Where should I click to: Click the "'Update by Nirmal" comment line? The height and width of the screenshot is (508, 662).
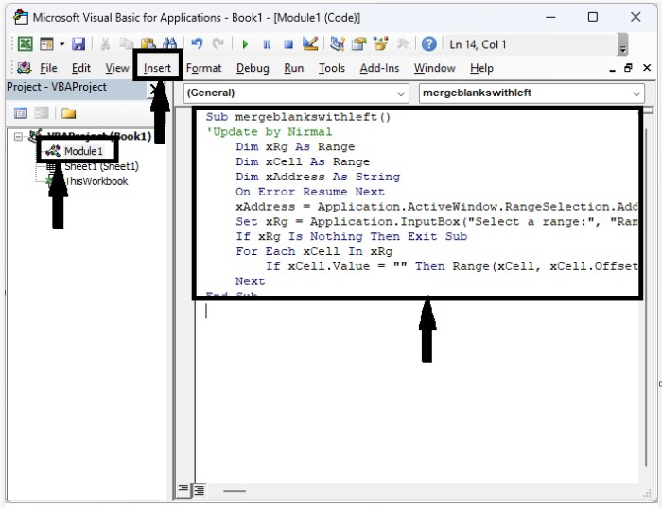click(x=269, y=132)
